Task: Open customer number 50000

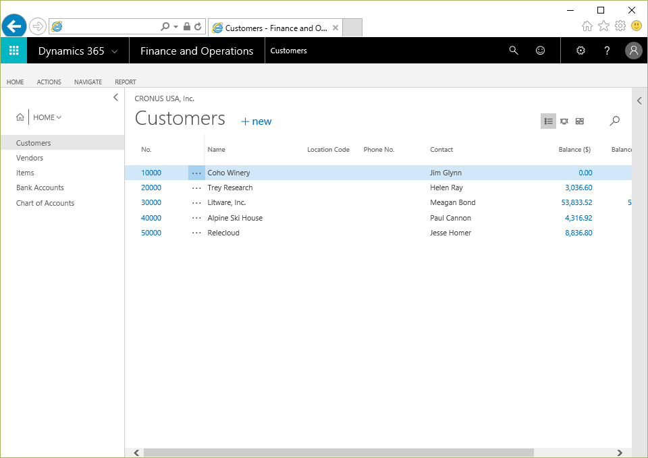Action: 151,233
